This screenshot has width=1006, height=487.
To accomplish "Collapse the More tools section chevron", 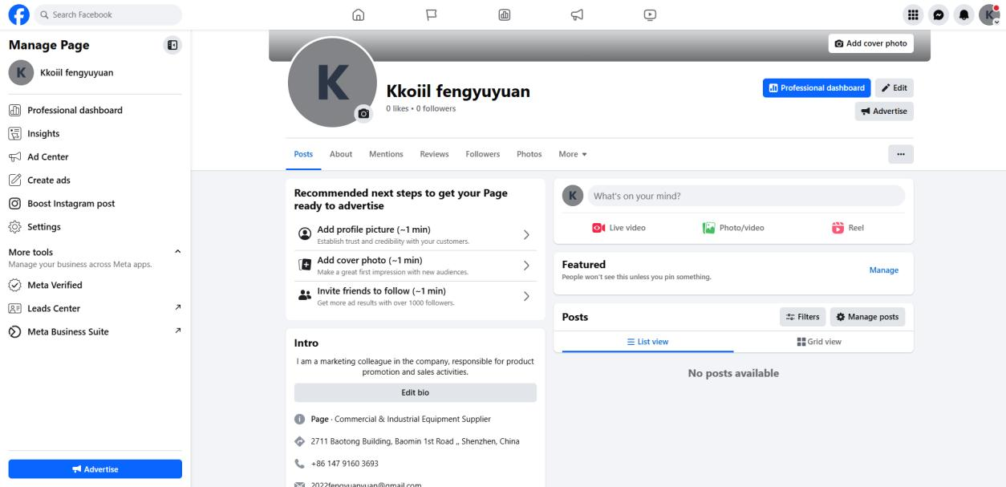I will pyautogui.click(x=177, y=252).
